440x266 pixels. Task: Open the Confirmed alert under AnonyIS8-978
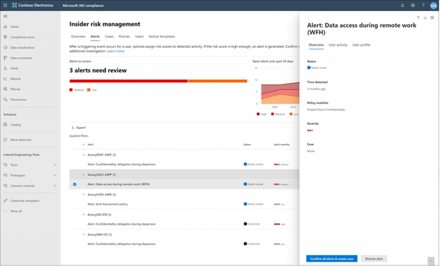[184, 224]
